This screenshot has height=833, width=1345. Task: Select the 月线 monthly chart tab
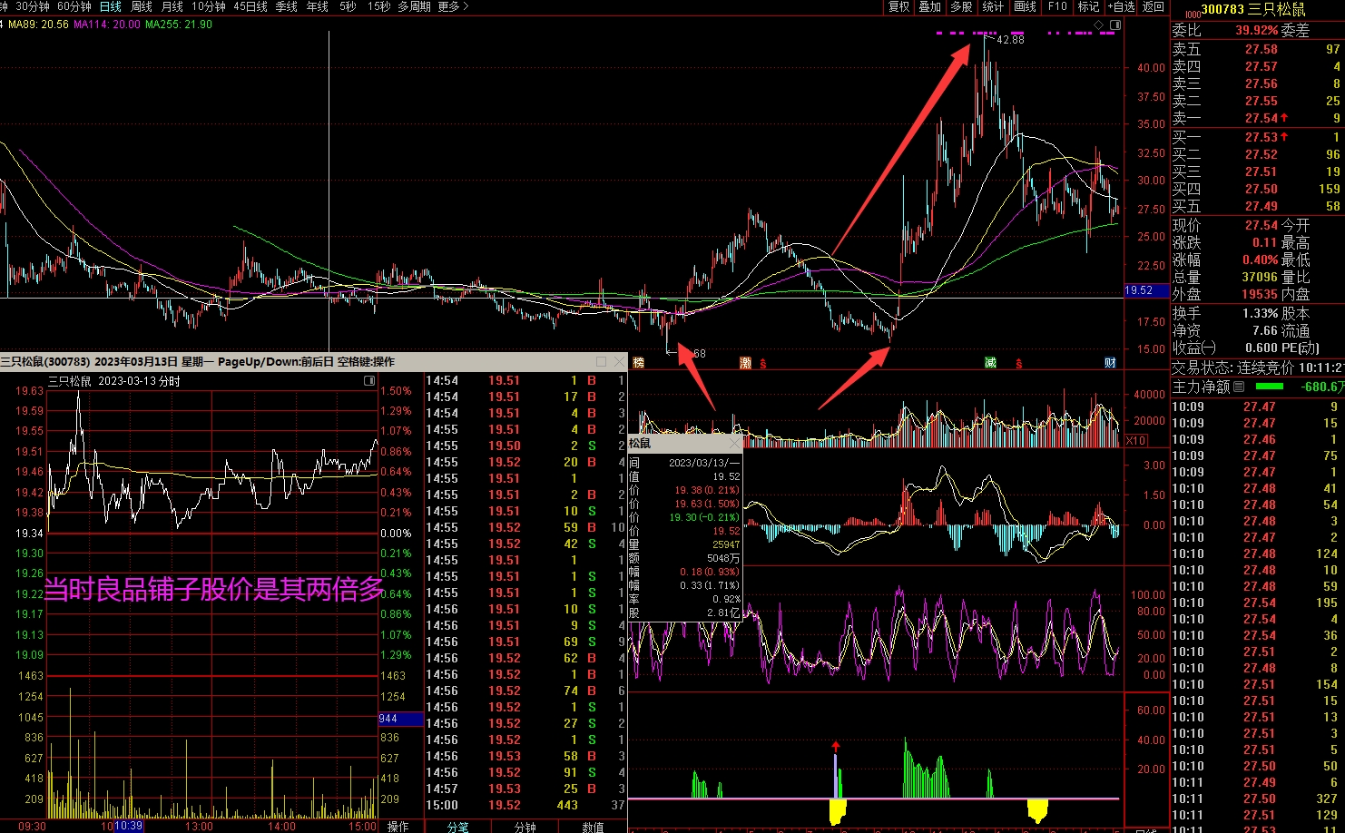click(172, 6)
